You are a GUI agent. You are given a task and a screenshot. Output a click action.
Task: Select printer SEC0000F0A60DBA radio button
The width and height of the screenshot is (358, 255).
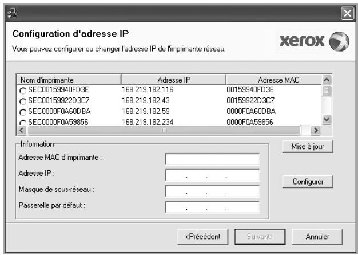[23, 112]
